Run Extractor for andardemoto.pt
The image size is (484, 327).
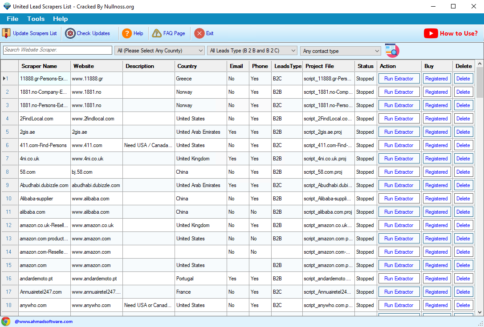point(399,279)
